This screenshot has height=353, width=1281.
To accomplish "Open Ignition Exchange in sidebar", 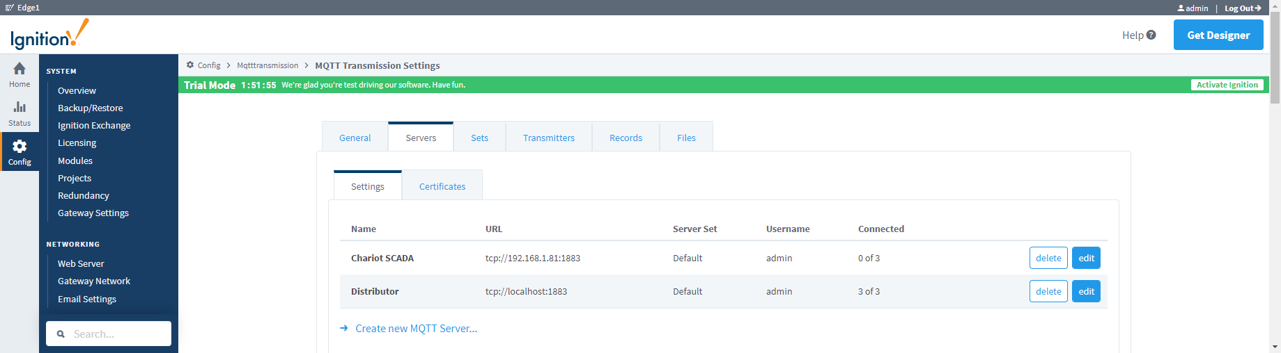I will pos(94,125).
